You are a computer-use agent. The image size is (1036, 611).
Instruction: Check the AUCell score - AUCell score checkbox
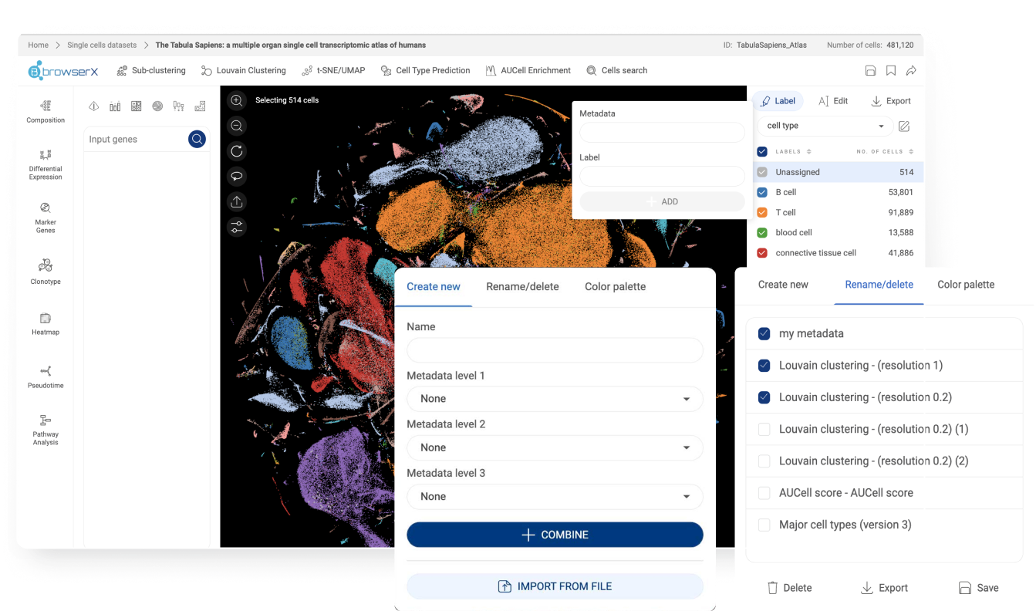click(764, 493)
